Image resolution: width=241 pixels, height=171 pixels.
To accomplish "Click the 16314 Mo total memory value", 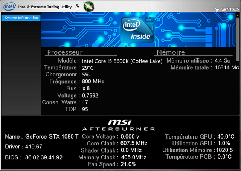I will click(x=227, y=67).
